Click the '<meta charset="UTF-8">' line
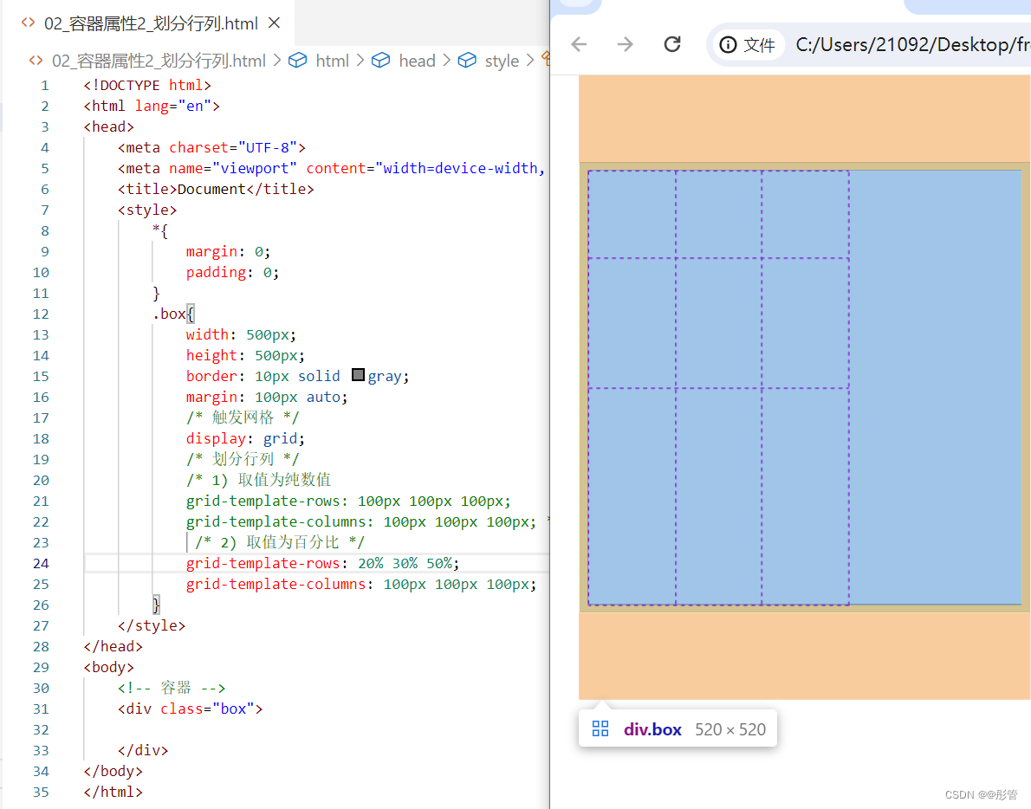Image resolution: width=1031 pixels, height=809 pixels. pyautogui.click(x=211, y=148)
